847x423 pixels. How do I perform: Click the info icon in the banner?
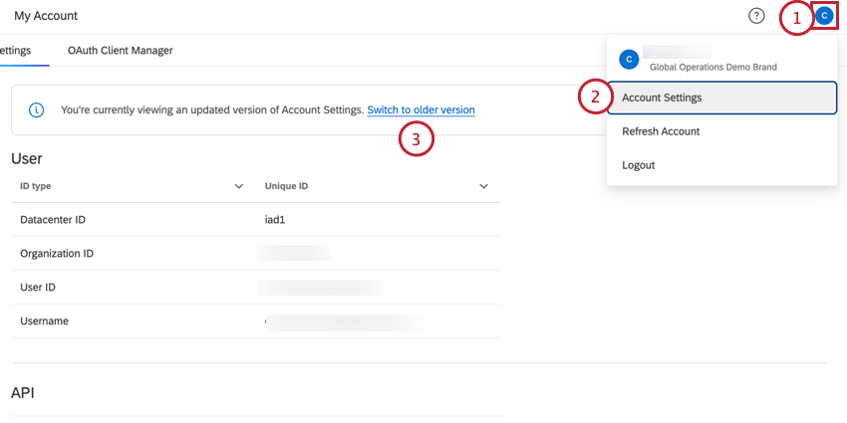[x=36, y=109]
